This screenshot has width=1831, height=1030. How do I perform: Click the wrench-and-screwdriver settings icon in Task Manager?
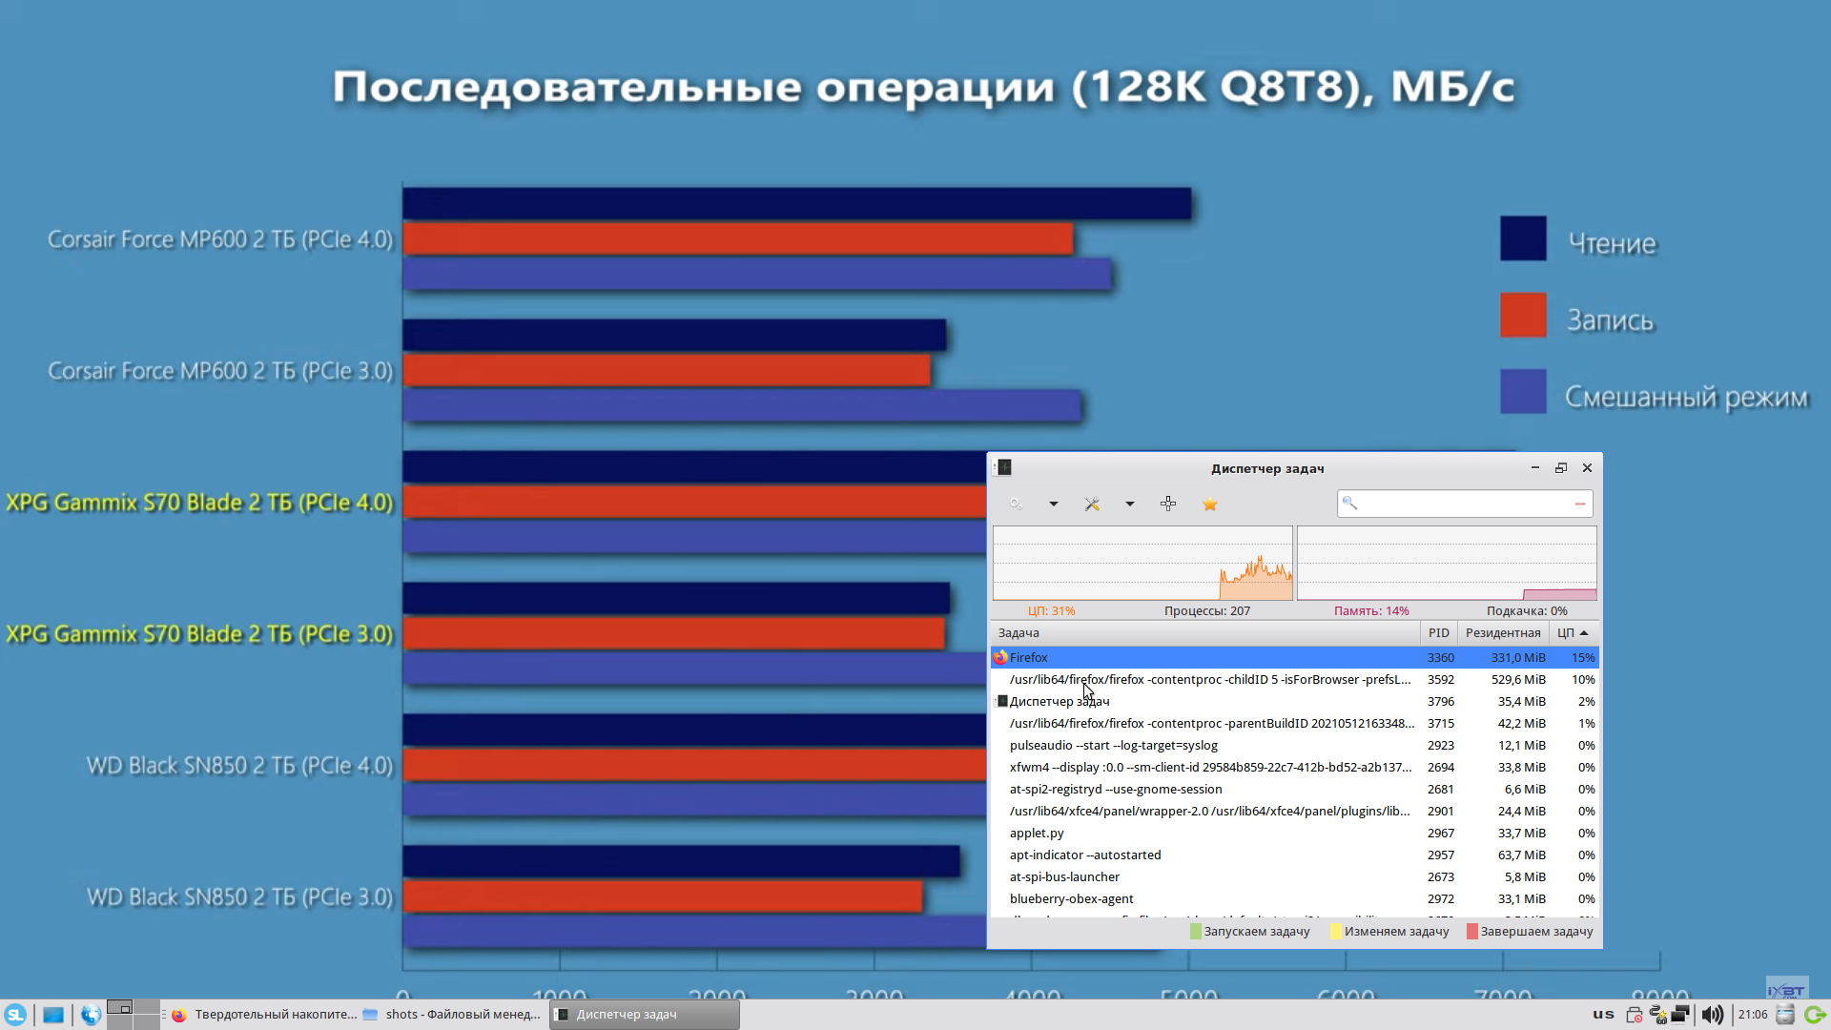1092,504
